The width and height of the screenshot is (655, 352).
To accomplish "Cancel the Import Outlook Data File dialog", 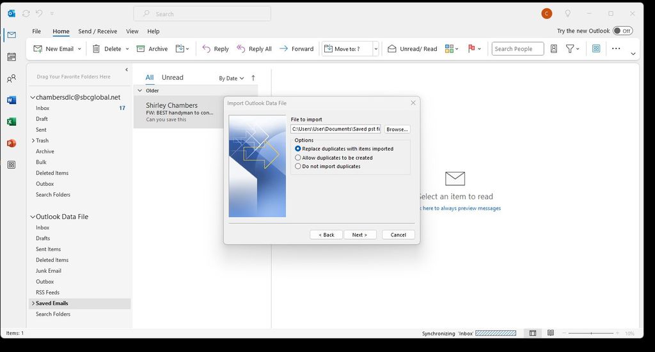I will point(398,235).
